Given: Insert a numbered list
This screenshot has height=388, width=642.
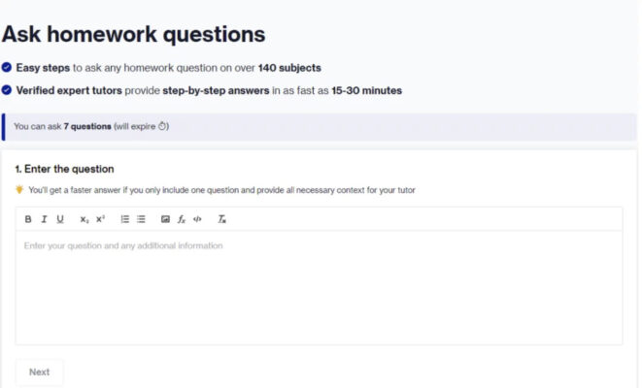Looking at the screenshot, I should click(124, 219).
